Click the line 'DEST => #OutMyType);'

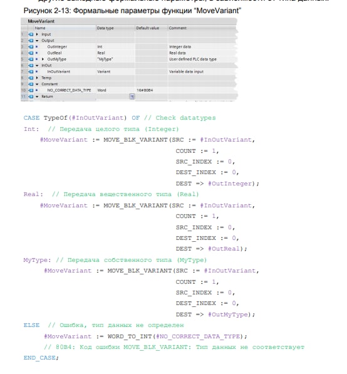point(215,314)
